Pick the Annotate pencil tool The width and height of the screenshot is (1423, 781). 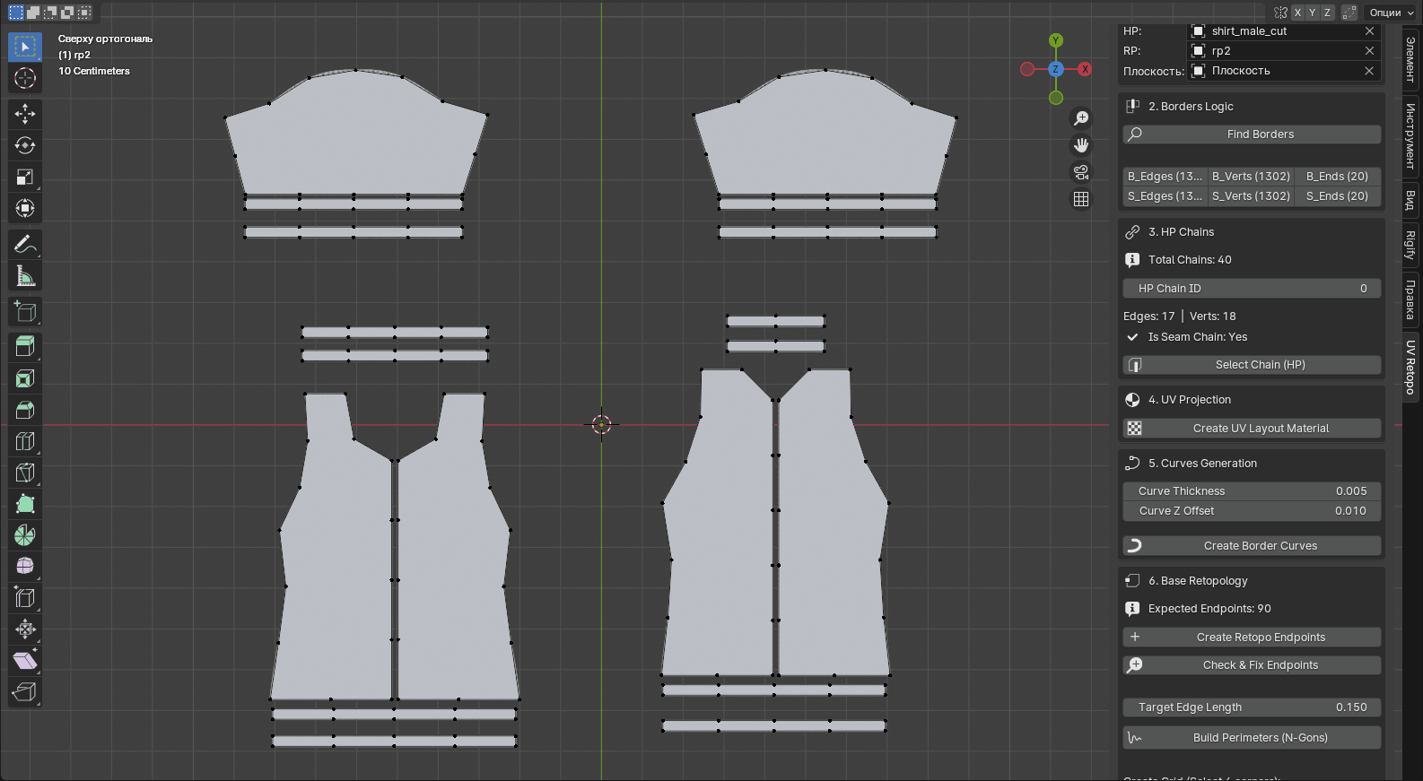coord(25,245)
